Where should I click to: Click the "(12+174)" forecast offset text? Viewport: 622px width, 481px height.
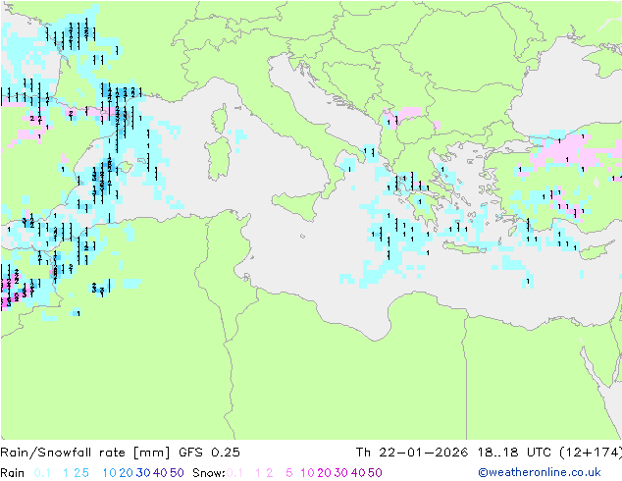click(591, 453)
